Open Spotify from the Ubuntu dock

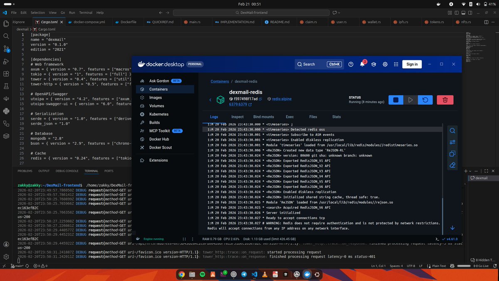tap(203, 274)
